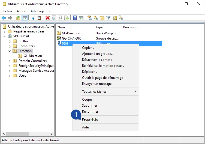Image resolution: width=205 pixels, height=144 pixels.
Task: Click the filter funnel toolbar icon
Action: [x=108, y=18]
